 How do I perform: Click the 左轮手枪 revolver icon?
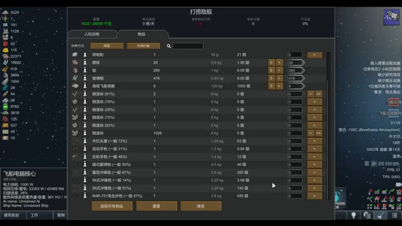click(75, 157)
